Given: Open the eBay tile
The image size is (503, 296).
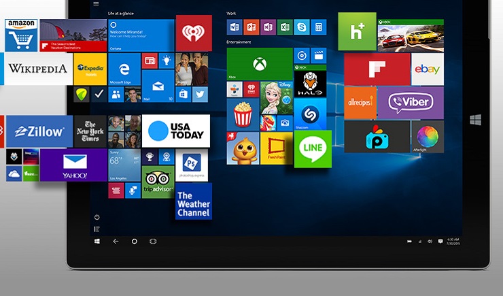Looking at the screenshot, I should tap(428, 69).
